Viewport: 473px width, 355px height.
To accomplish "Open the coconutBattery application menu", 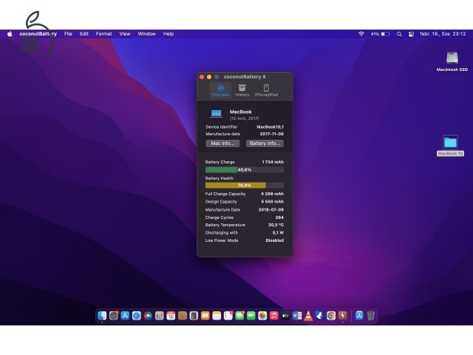I will 38,34.
